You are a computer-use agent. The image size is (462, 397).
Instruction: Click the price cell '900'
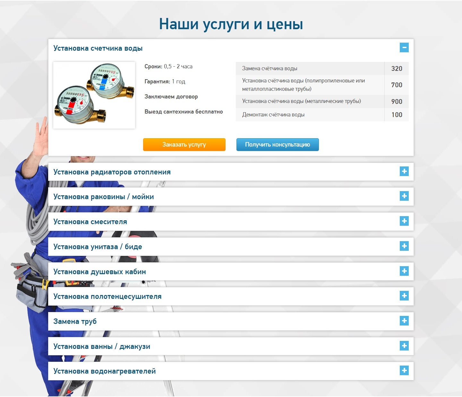pyautogui.click(x=397, y=101)
